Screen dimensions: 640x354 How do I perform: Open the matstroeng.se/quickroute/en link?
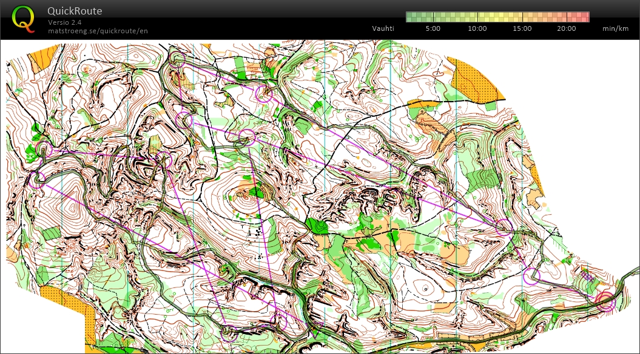coord(98,31)
